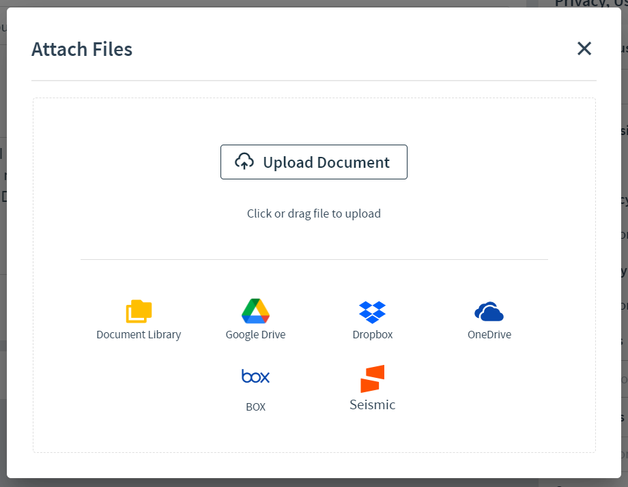
Task: Select the Dropbox logo icon
Action: coord(373,312)
